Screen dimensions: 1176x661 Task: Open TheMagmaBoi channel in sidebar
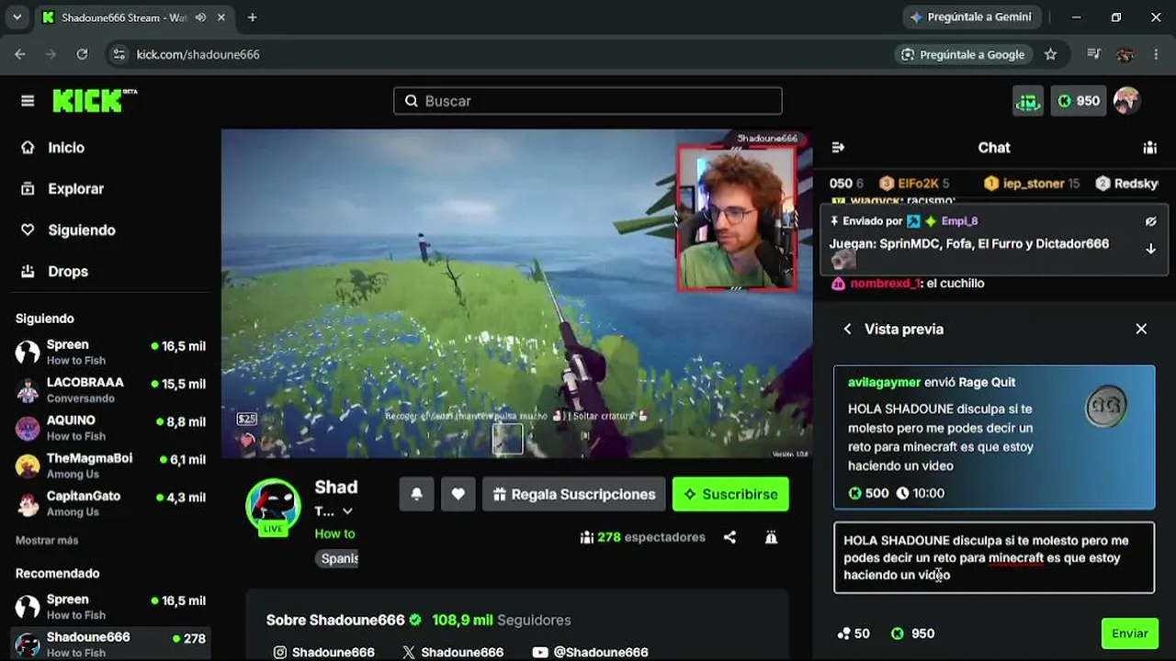click(110, 465)
